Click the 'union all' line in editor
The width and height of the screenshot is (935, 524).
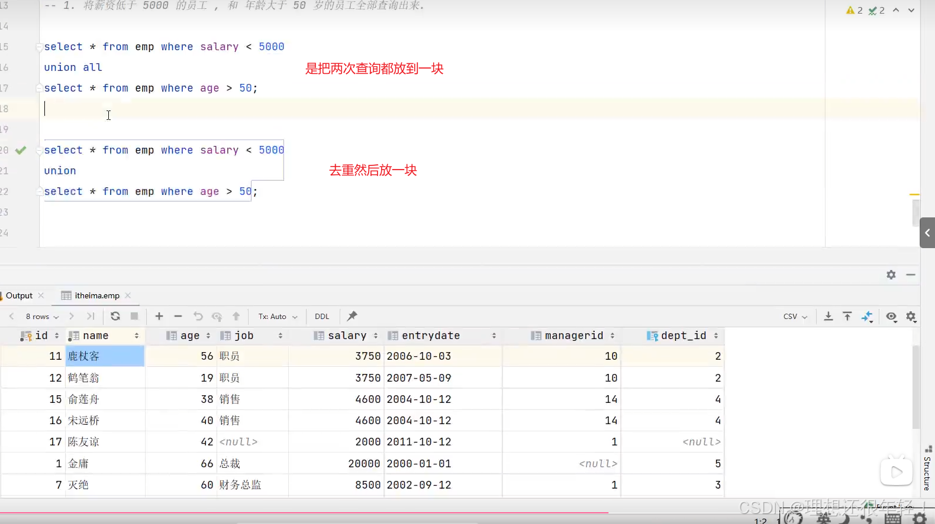tap(73, 67)
